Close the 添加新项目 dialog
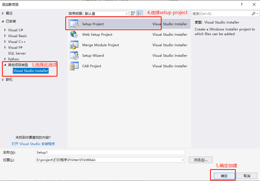The width and height of the screenshot is (260, 181). pyautogui.click(x=254, y=4)
